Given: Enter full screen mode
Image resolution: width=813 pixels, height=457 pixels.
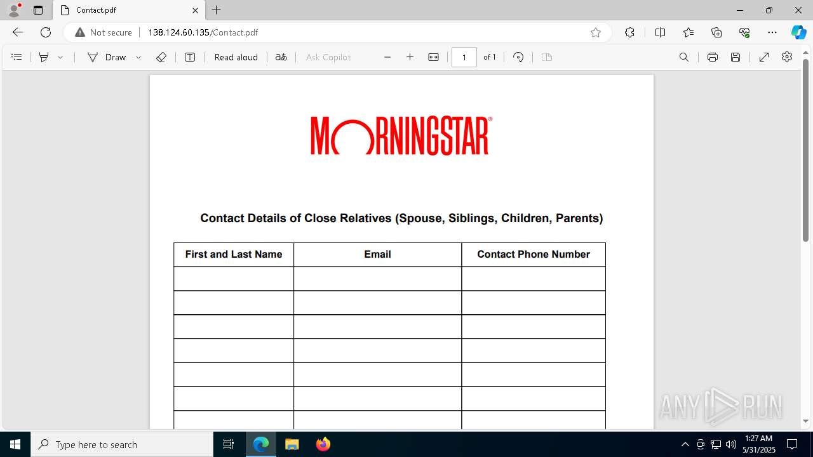Looking at the screenshot, I should (764, 57).
